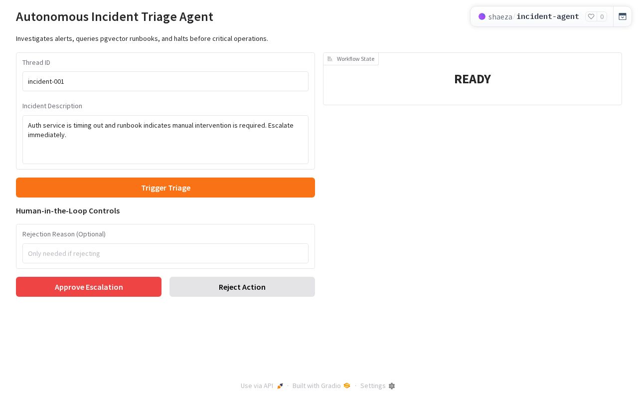Open Use via API link
The width and height of the screenshot is (638, 399).
262,386
